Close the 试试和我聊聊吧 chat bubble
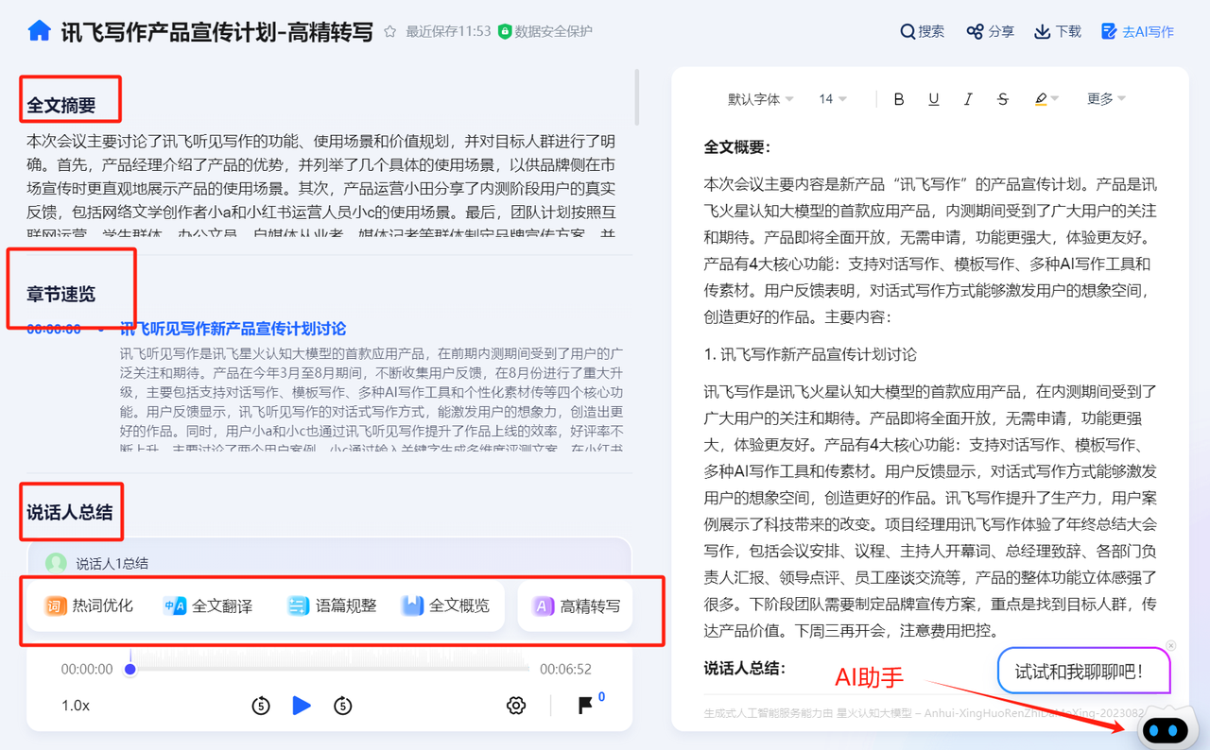 pos(1170,646)
